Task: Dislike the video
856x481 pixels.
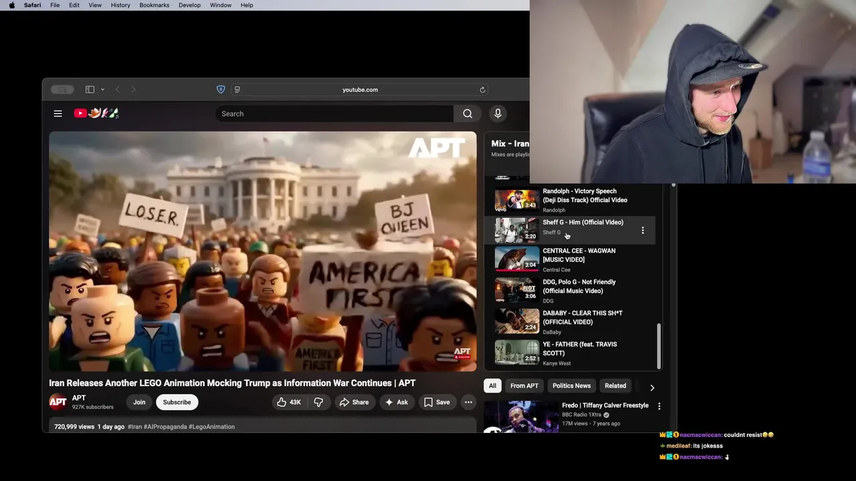Action: tap(318, 402)
